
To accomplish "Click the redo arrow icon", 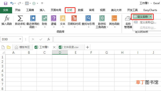I will (x=19, y=3).
